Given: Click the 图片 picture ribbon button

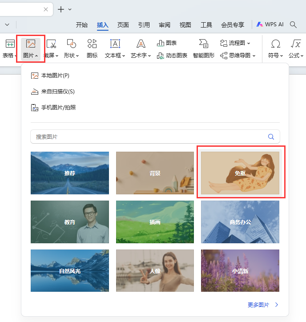Looking at the screenshot, I should (x=30, y=48).
